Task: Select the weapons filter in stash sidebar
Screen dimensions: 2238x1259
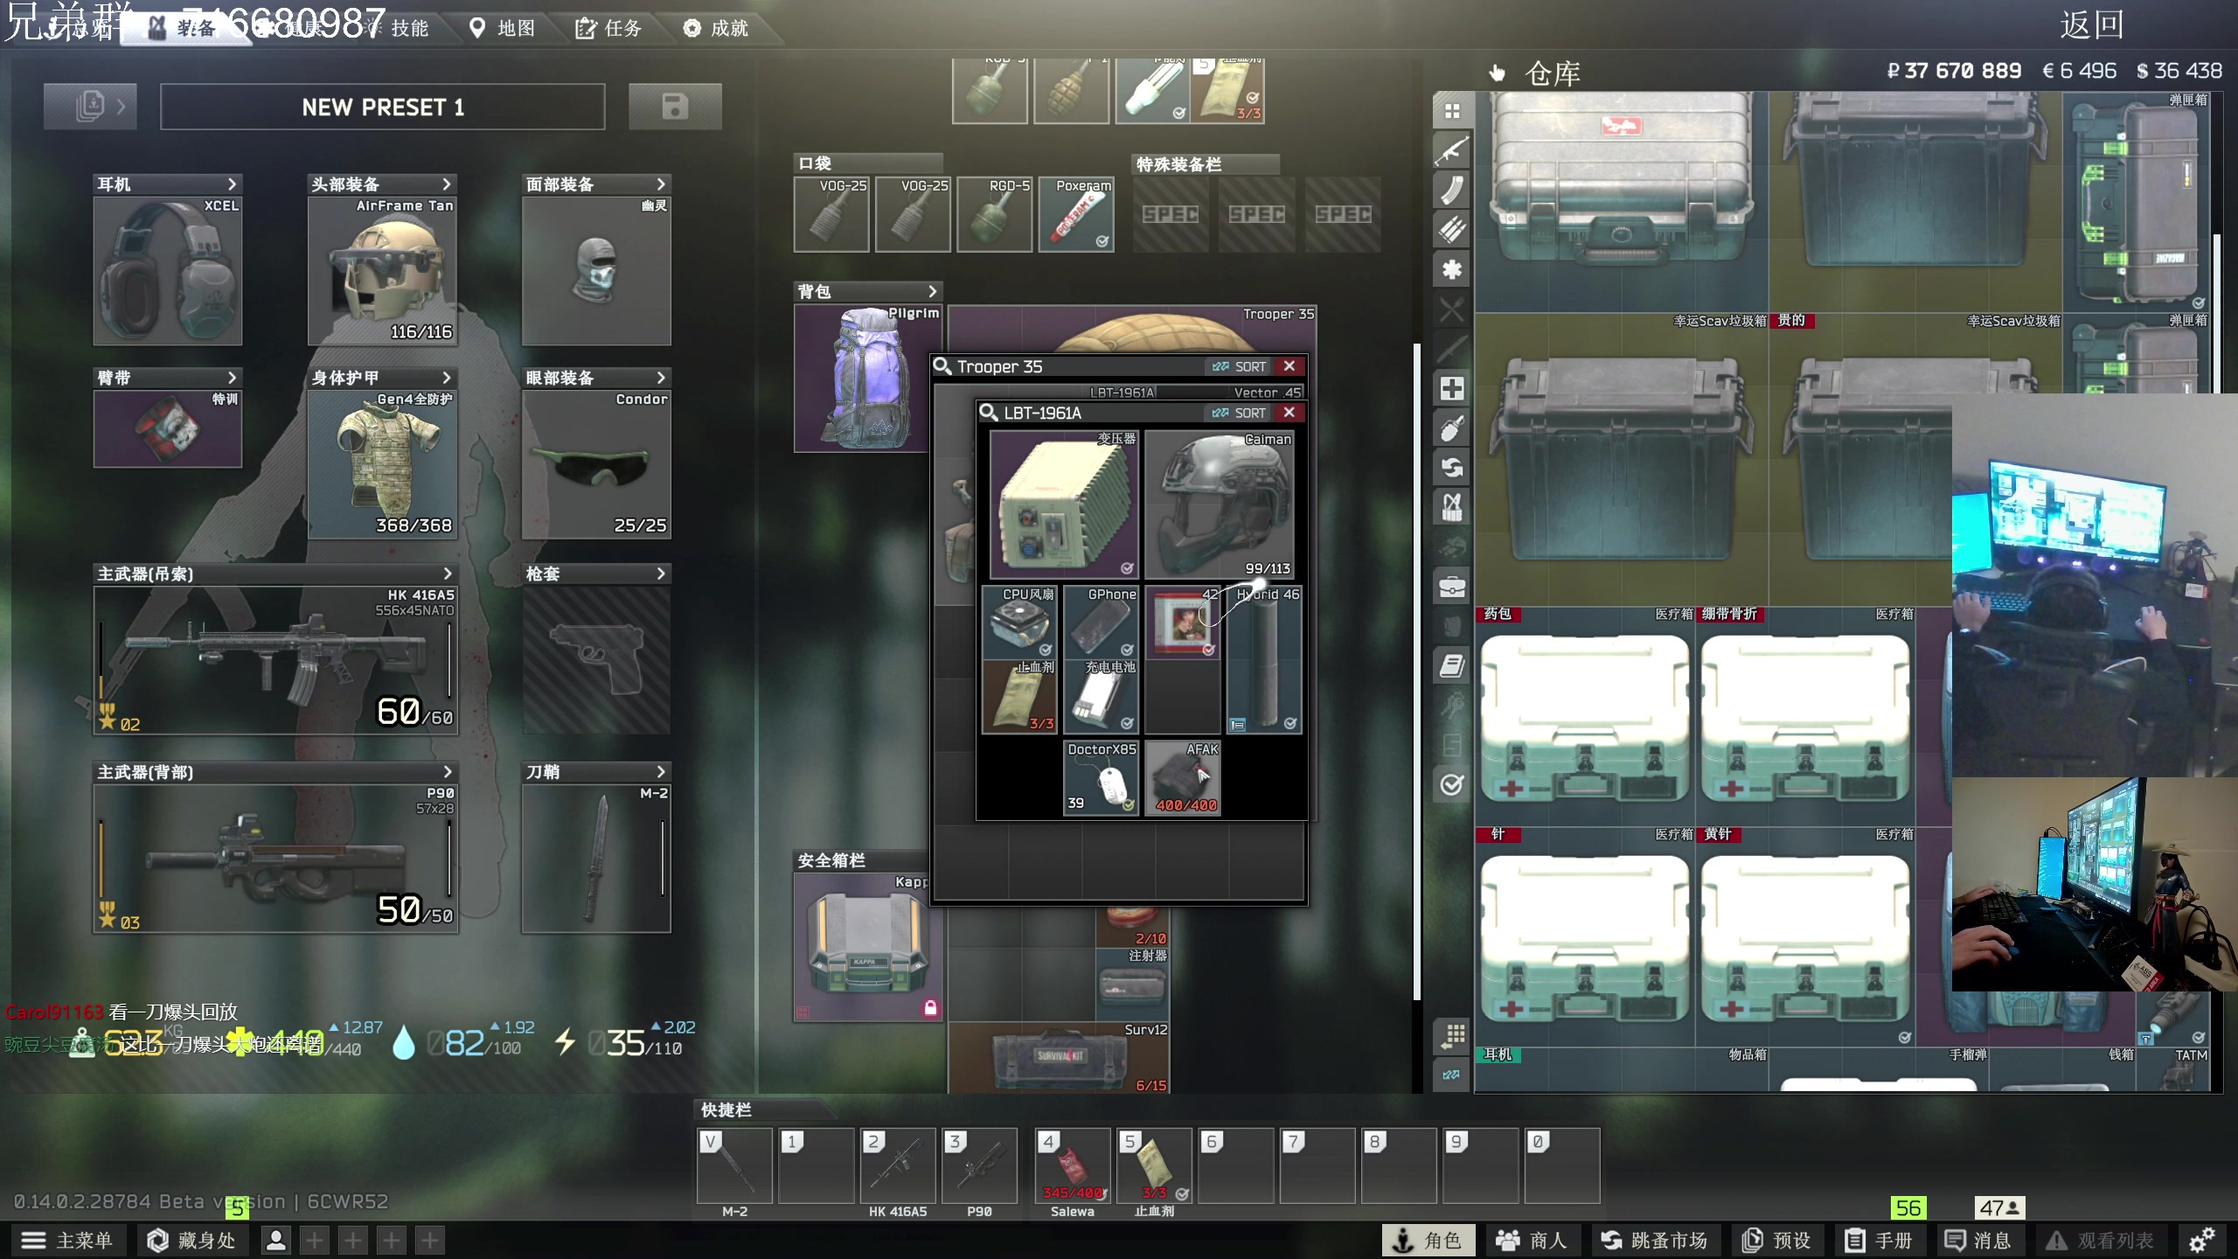Action: click(1451, 151)
